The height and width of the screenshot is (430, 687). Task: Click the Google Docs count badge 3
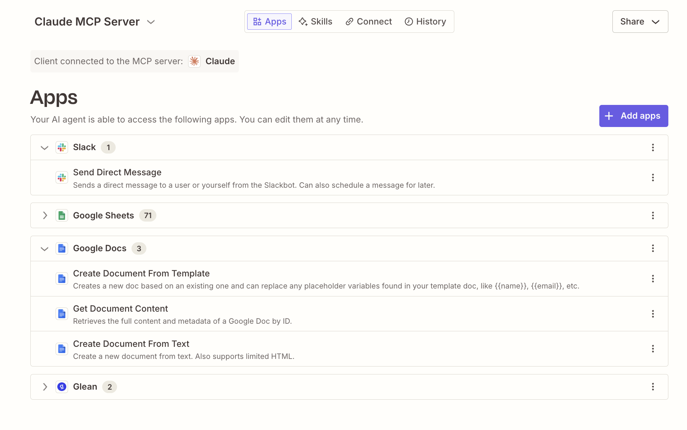139,248
